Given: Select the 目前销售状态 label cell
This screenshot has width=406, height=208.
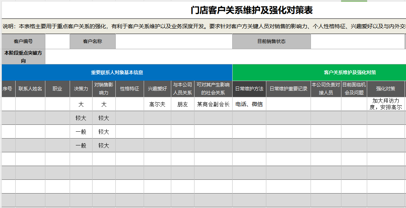Looking at the screenshot, I should [x=271, y=41].
